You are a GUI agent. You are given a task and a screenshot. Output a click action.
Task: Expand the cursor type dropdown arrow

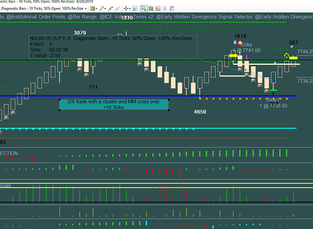click(x=130, y=9)
